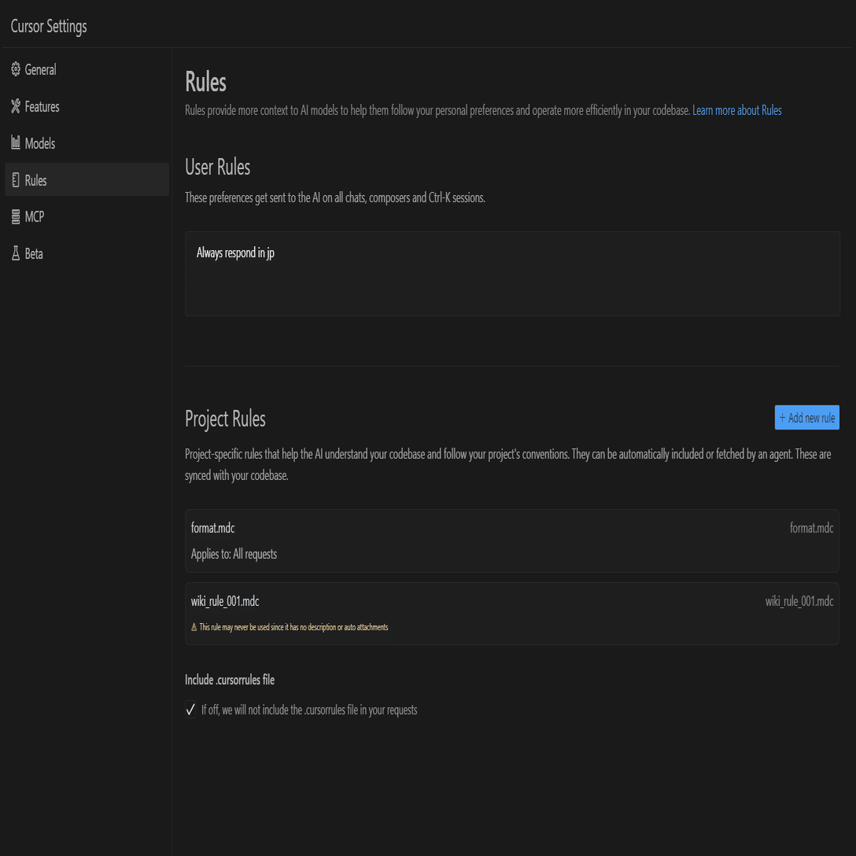Click the warning triangle on wiki_rule_001.mdc
The width and height of the screenshot is (856, 856).
tap(194, 628)
